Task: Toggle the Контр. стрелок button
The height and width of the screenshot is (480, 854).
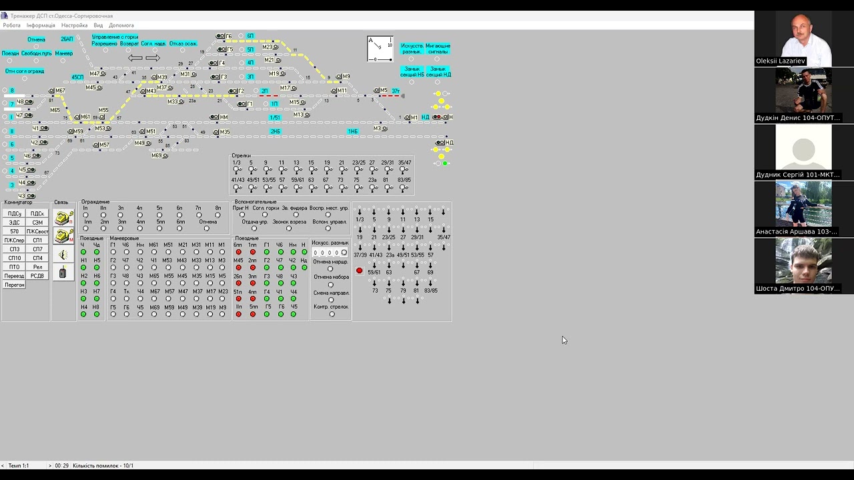Action: tap(332, 314)
